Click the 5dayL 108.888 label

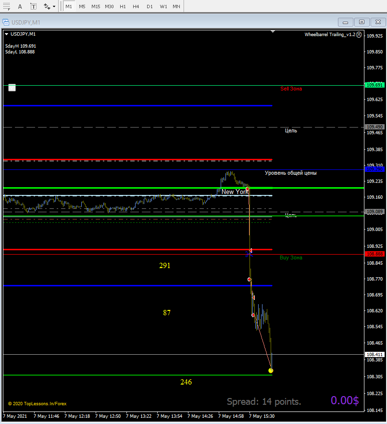(20, 52)
